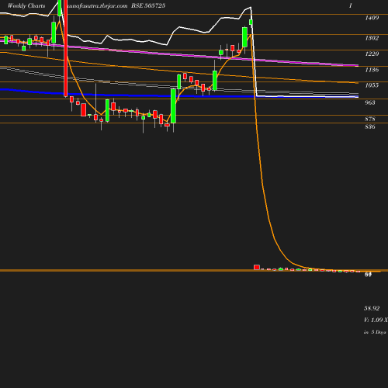Click the large red candle at chart bottom
388x388 pixels.
[x=257, y=267]
